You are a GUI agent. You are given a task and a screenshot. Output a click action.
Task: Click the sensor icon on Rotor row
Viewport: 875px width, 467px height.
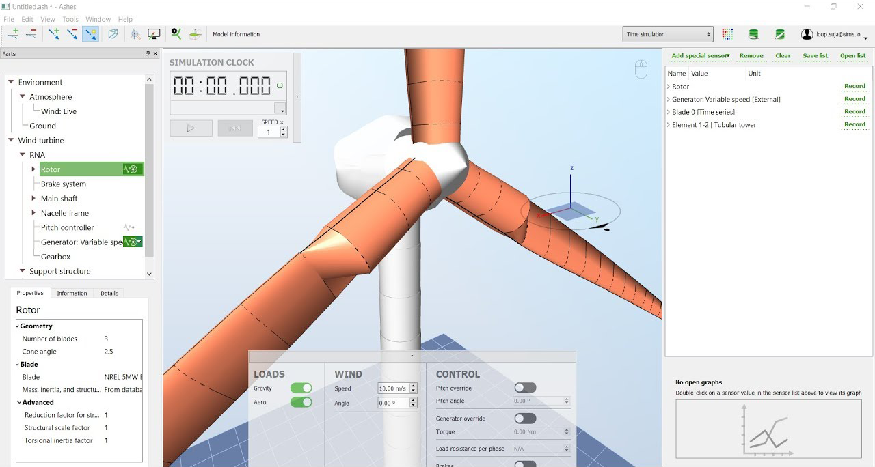(x=133, y=169)
